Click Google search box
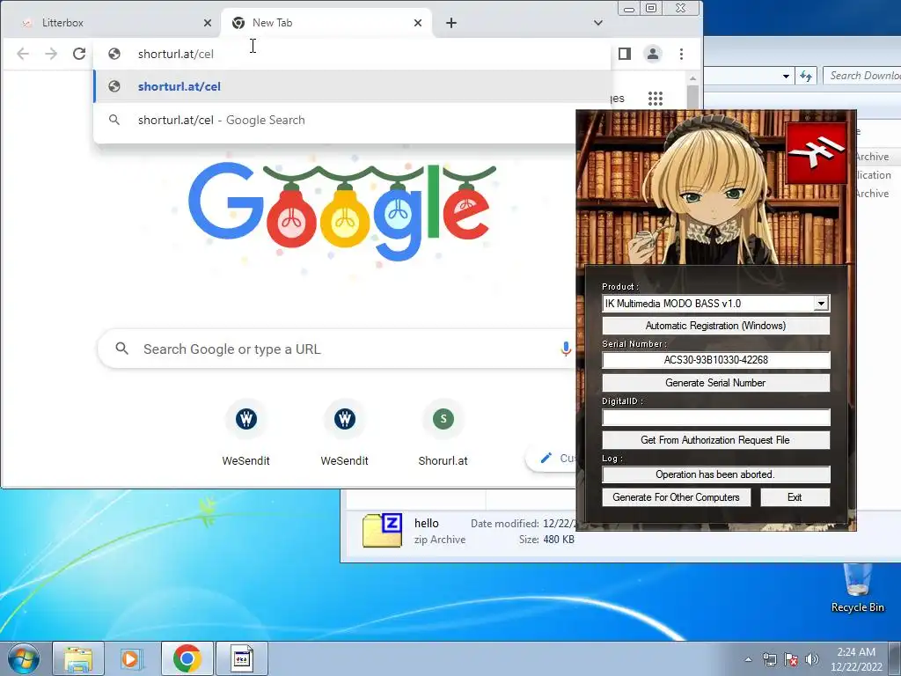901x676 pixels. (x=336, y=349)
